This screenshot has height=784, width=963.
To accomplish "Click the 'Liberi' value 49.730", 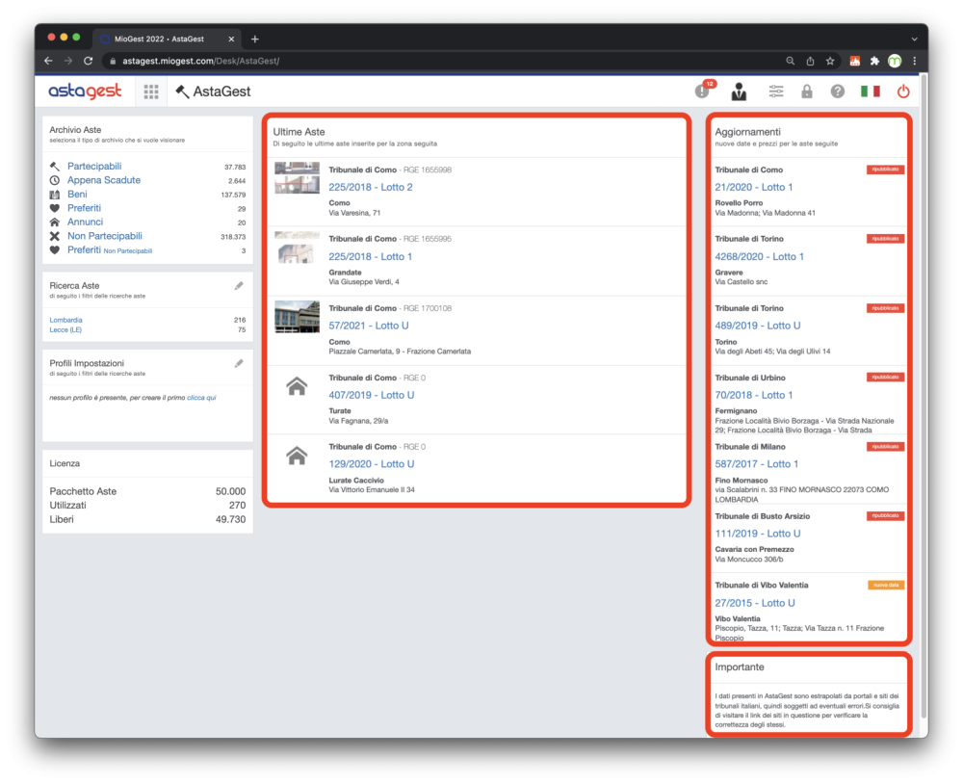I will [x=230, y=520].
